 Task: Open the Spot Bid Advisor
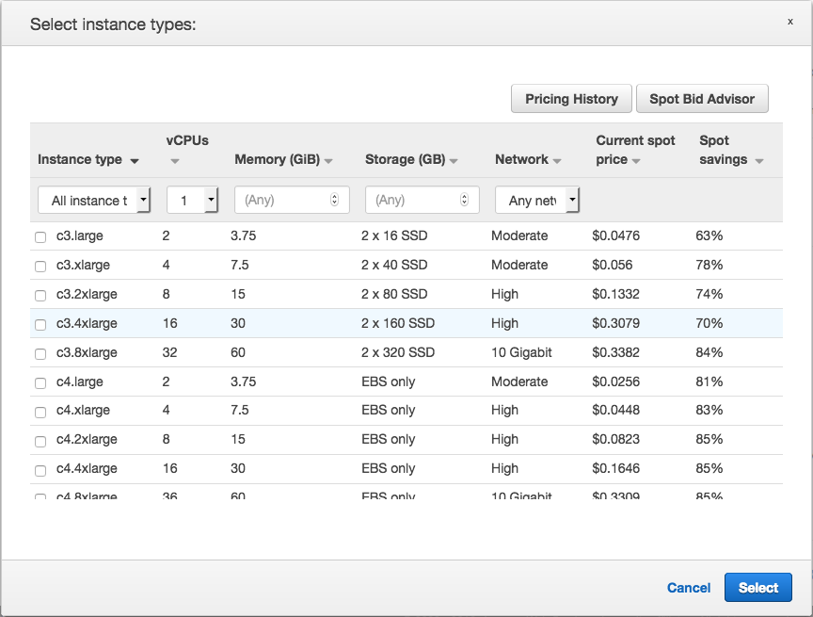(x=702, y=99)
